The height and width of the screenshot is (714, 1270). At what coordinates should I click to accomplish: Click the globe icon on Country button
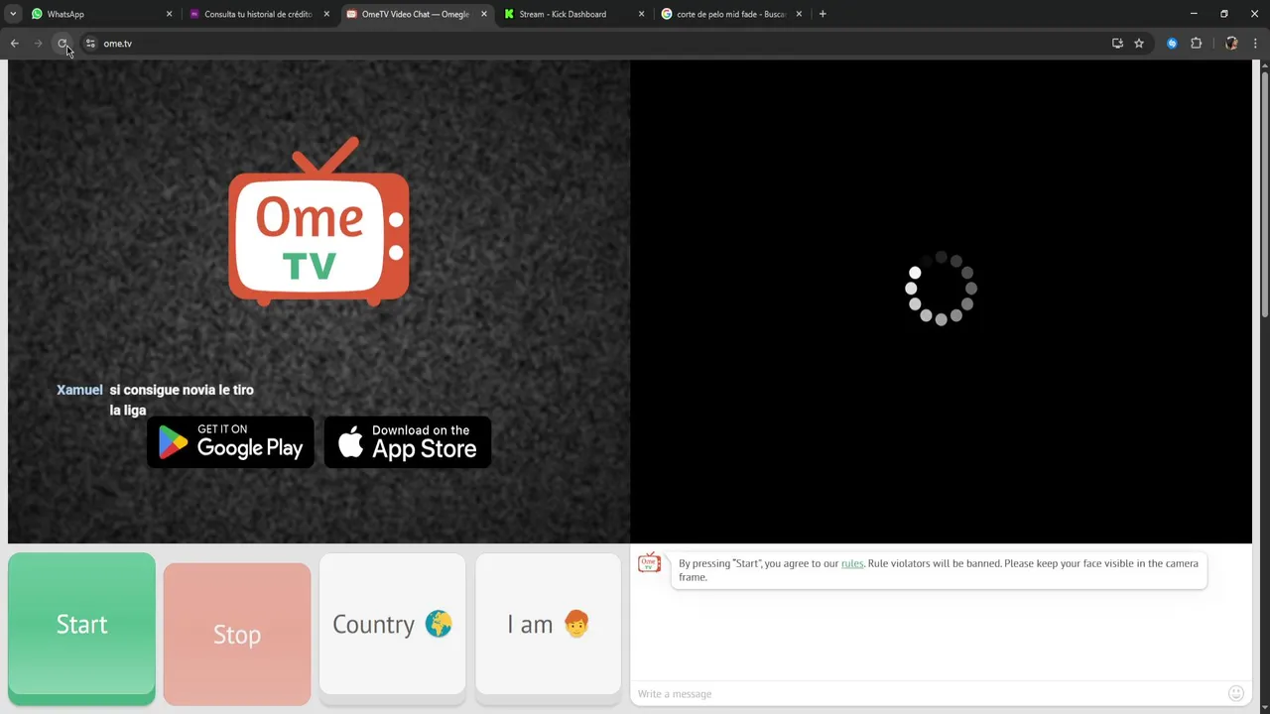click(x=439, y=624)
